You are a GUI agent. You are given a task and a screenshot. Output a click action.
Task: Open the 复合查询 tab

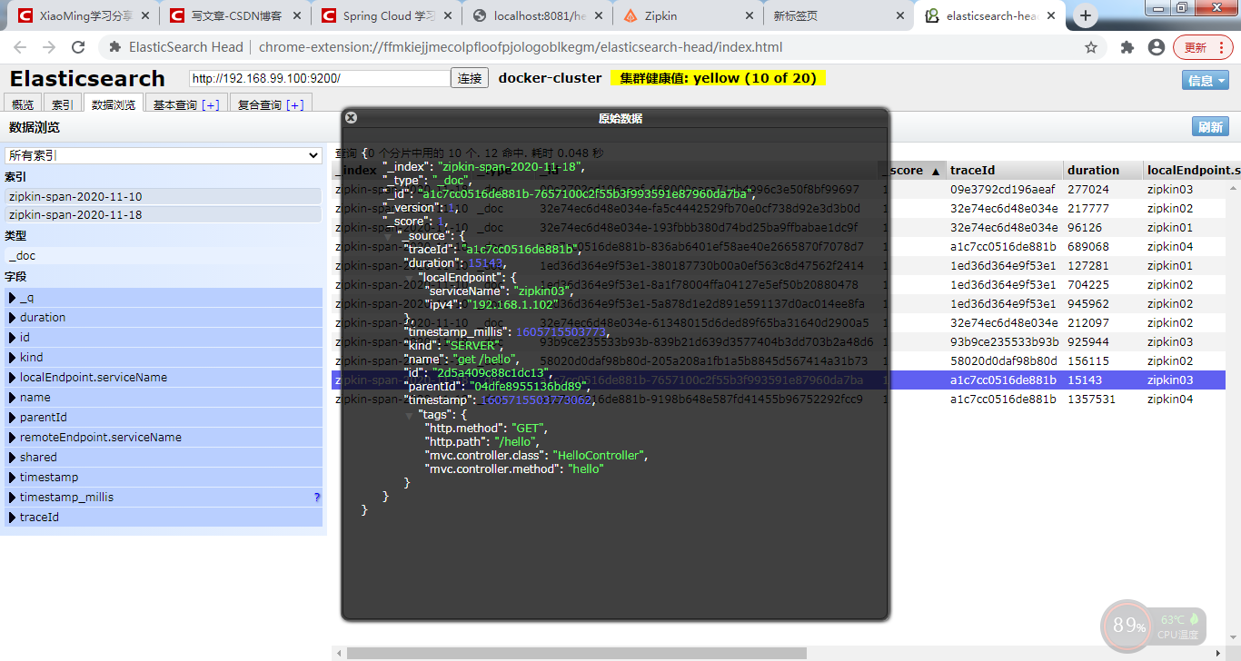(x=270, y=105)
